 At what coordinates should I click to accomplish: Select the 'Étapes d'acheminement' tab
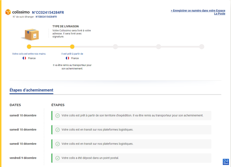pyautogui.click(x=31, y=90)
